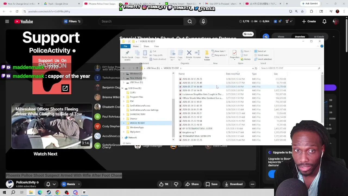The height and width of the screenshot is (196, 348).
Task: Click Ask Gemini in the browser
Action: (309, 4)
